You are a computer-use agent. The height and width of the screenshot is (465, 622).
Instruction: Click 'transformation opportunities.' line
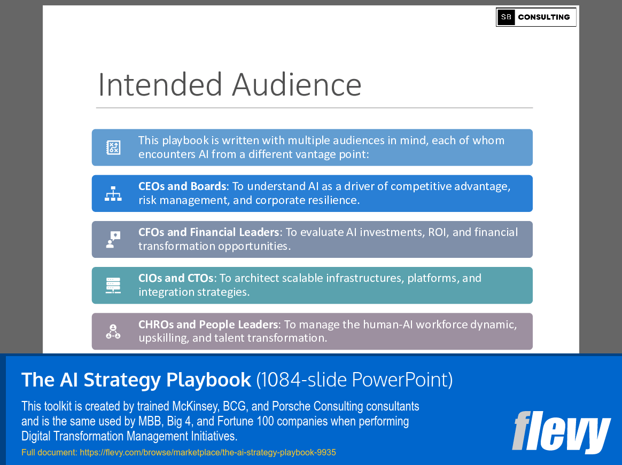point(215,246)
